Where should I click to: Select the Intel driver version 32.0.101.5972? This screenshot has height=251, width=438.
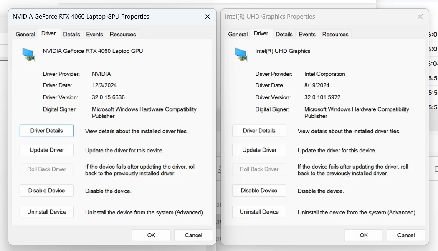click(322, 97)
